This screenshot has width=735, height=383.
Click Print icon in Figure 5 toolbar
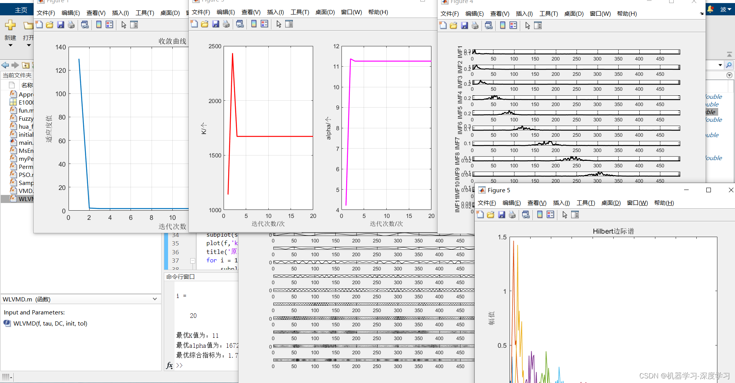click(512, 214)
